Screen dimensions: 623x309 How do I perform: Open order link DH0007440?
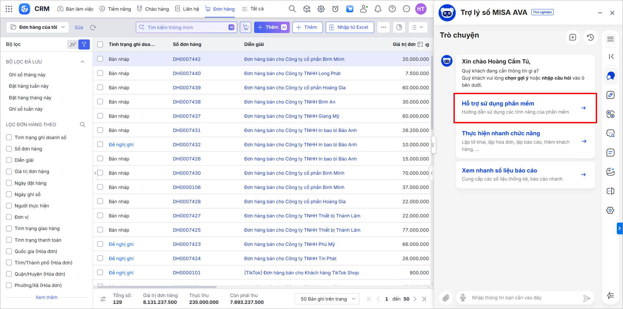click(187, 73)
